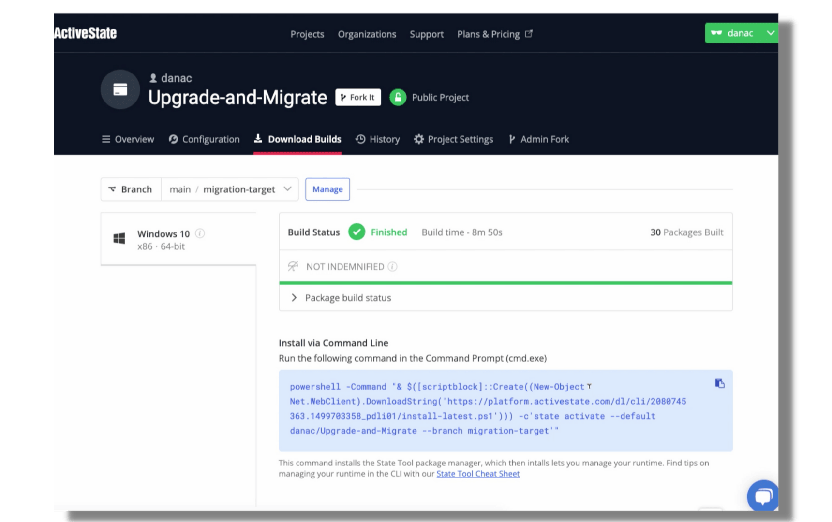832x522 pixels.
Task: Click the Windows logo icon
Action: tap(119, 238)
